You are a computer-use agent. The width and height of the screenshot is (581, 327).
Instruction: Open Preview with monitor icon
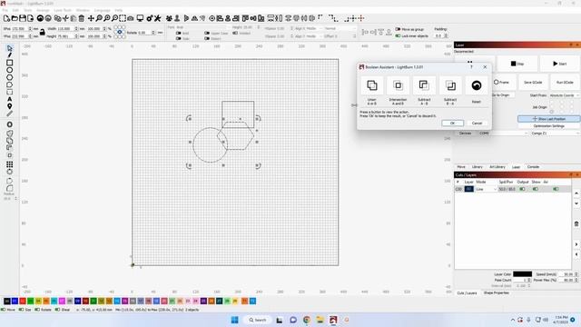click(140, 18)
